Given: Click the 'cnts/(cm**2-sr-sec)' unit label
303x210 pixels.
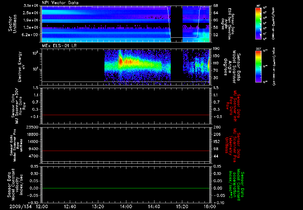Looking at the screenshot, I should coord(273,23).
